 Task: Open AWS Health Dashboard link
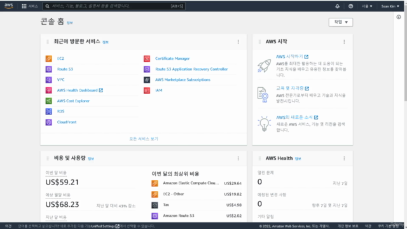[80, 90]
